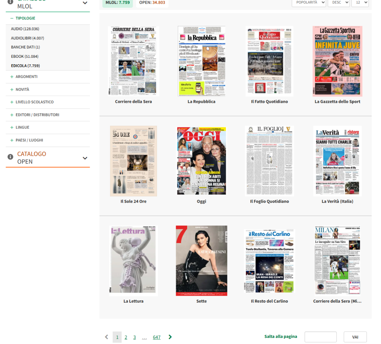Viewport: 381px width, 344px height.
Task: Expand the Lingue filter
Action: pyautogui.click(x=20, y=127)
